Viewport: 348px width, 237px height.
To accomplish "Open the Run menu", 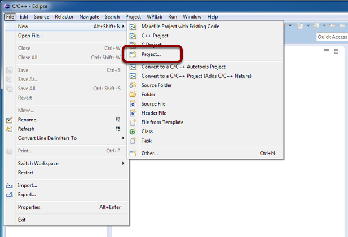I will pos(173,17).
